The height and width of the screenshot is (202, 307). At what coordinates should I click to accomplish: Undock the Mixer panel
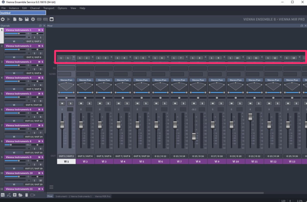pyautogui.click(x=301, y=26)
